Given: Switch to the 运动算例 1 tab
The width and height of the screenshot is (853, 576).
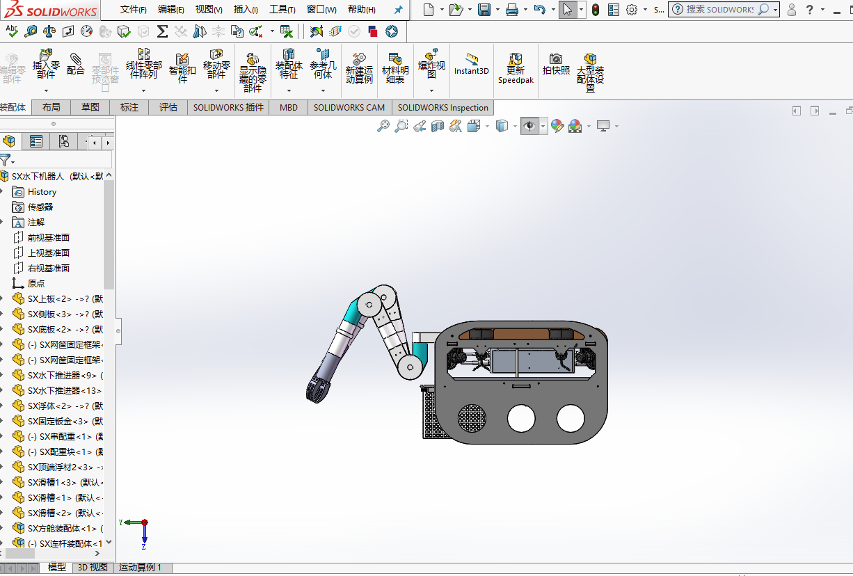Looking at the screenshot, I should (140, 568).
